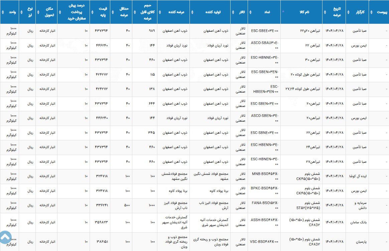
Task: Click the scroll-to-top arrow button
Action: pos(6,237)
